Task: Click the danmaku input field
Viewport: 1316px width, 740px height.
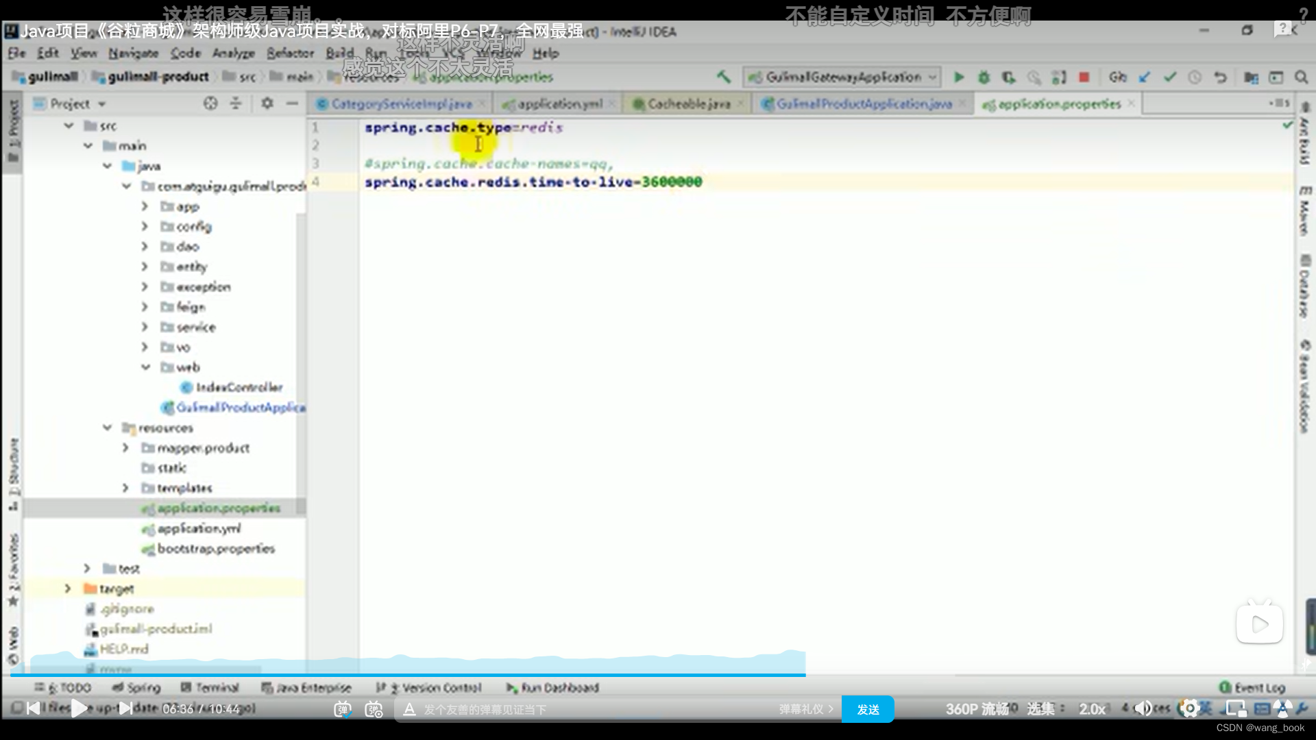Action: 589,710
